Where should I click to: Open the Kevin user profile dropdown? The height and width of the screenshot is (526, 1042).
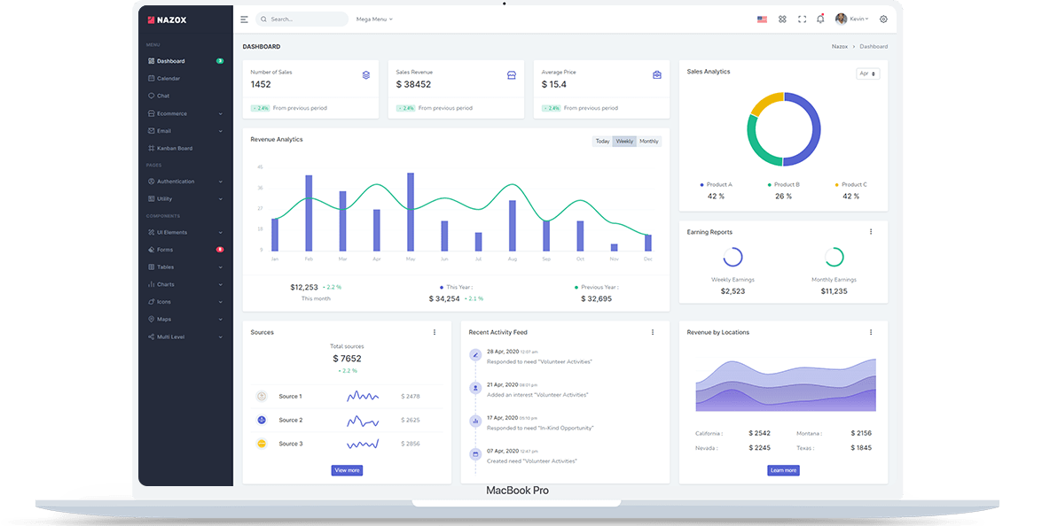[852, 19]
